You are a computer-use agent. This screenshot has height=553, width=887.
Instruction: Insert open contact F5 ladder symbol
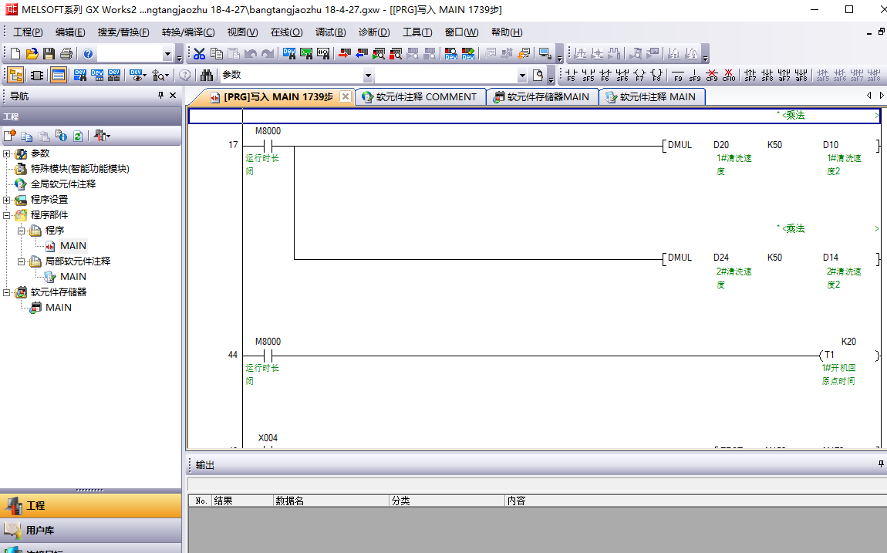pos(572,75)
